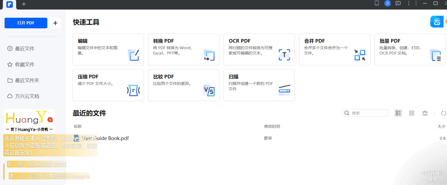This screenshot has width=447, height=185.
Task: Choose the Compress PDF (压缩 PDF) tool
Action: point(108,85)
